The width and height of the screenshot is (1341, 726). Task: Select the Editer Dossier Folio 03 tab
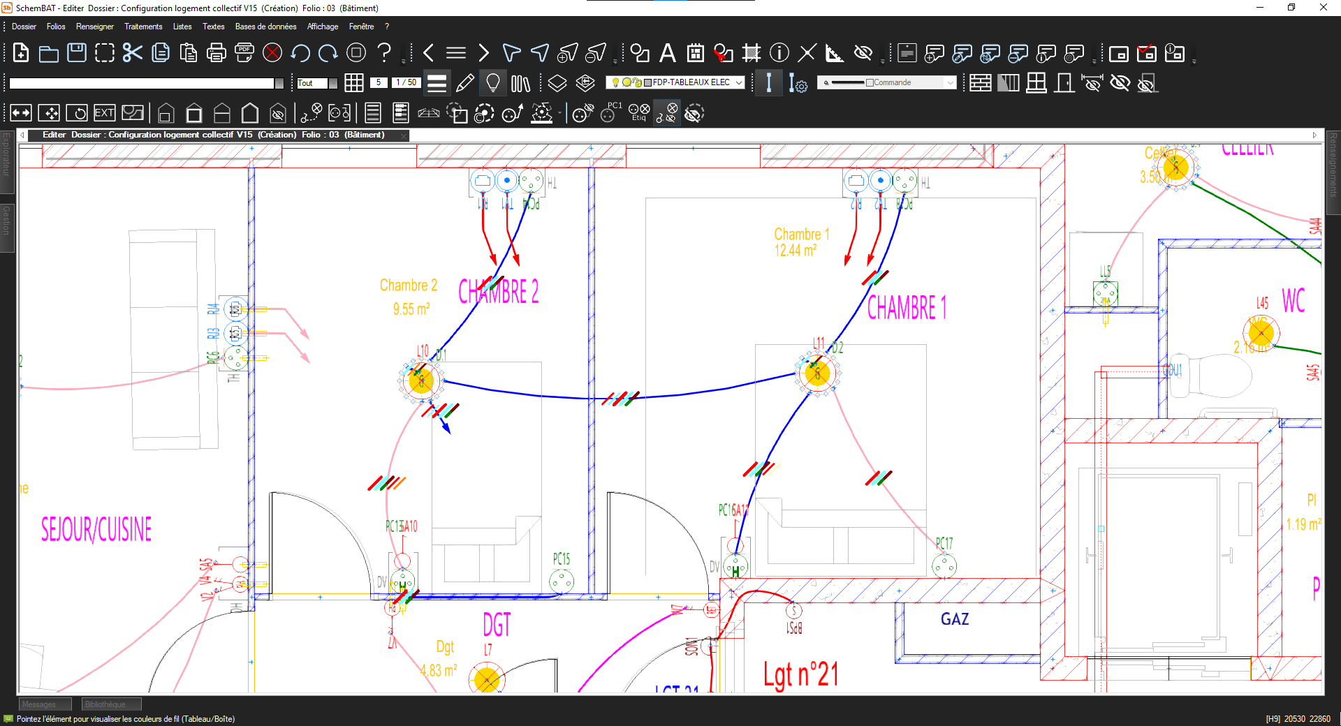[219, 135]
